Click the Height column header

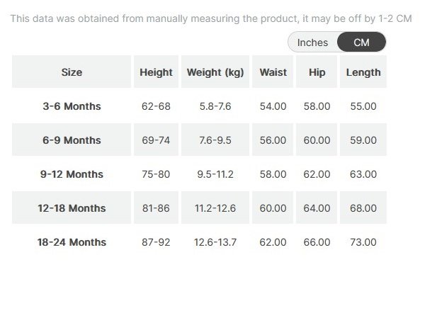pyautogui.click(x=156, y=72)
